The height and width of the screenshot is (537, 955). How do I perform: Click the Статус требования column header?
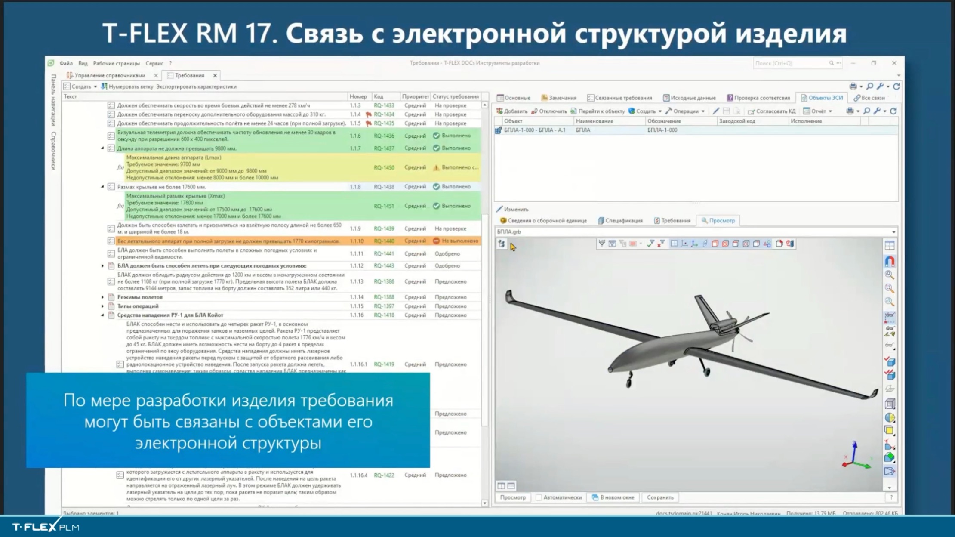[x=456, y=96]
